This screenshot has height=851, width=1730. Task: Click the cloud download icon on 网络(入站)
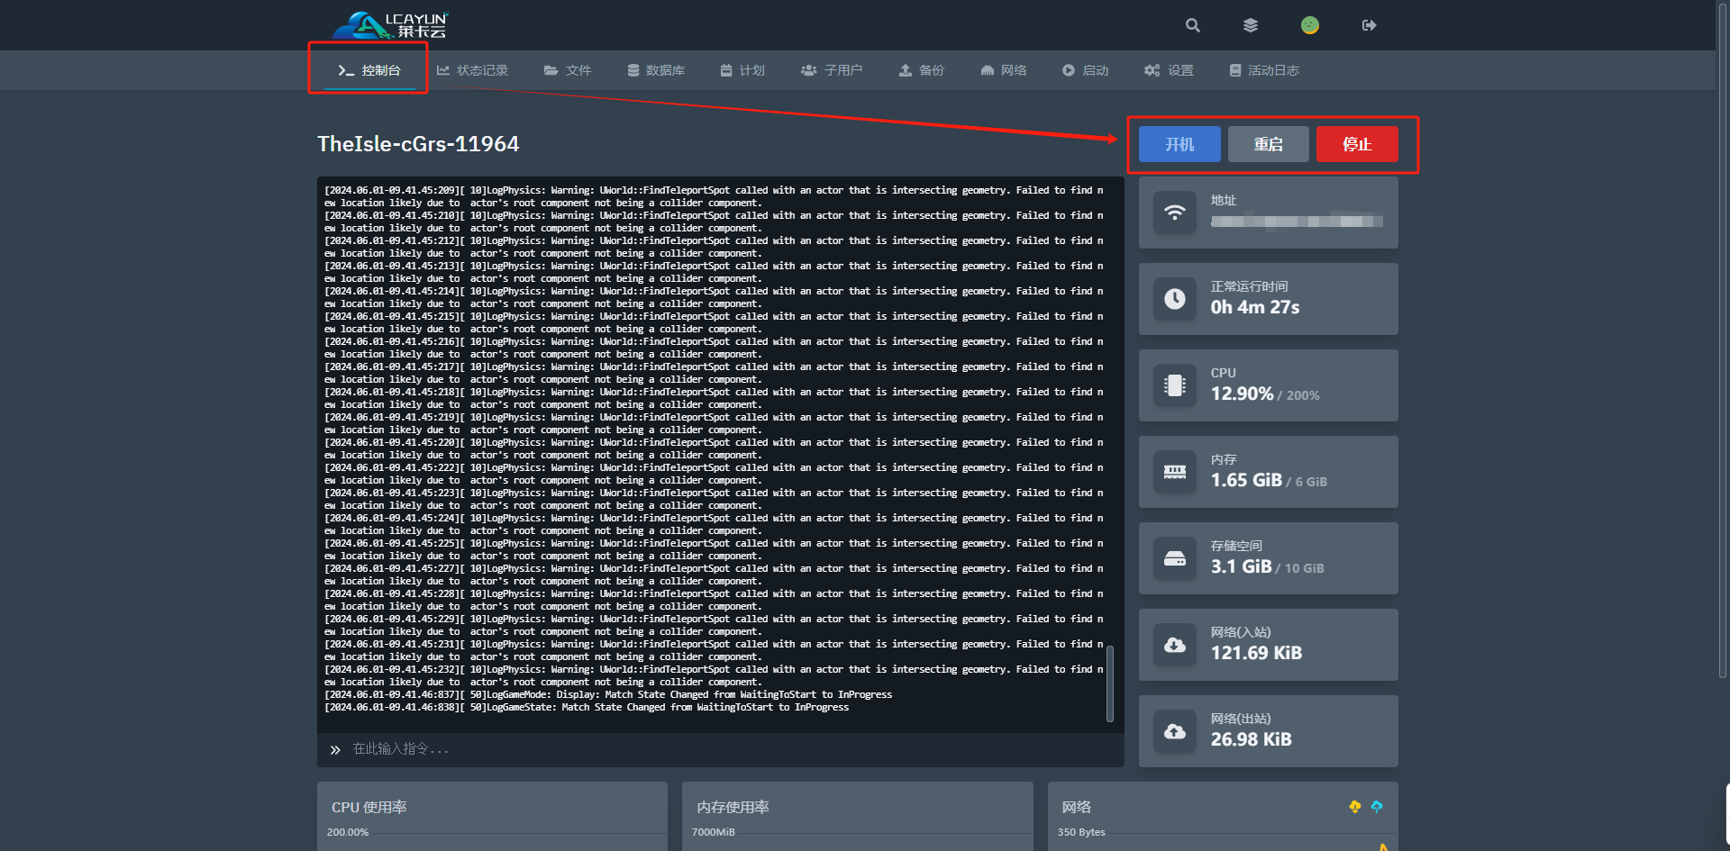point(1175,645)
